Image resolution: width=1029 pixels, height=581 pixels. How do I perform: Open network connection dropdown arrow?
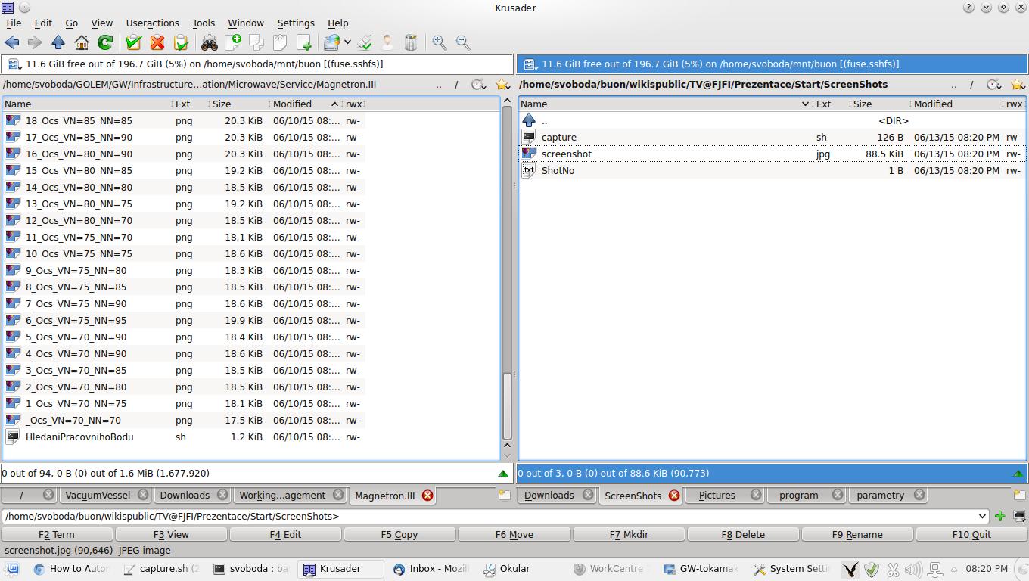click(x=347, y=43)
